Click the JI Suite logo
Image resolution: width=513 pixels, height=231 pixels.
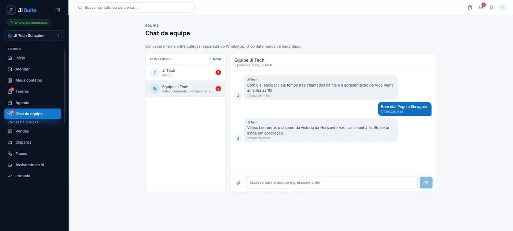point(21,10)
